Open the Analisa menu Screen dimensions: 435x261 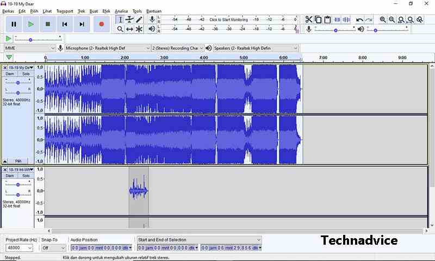pyautogui.click(x=121, y=11)
